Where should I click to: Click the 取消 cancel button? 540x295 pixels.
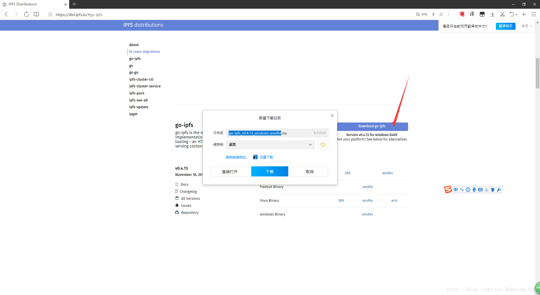[x=310, y=171]
